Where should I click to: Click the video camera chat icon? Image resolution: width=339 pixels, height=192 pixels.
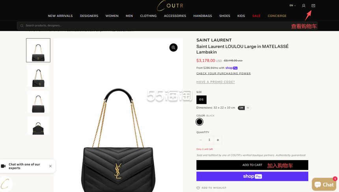tap(3, 166)
